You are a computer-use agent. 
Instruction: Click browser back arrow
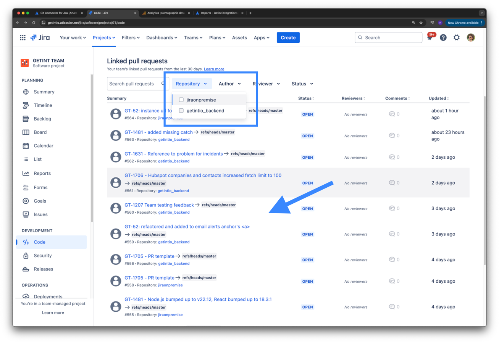(x=18, y=23)
